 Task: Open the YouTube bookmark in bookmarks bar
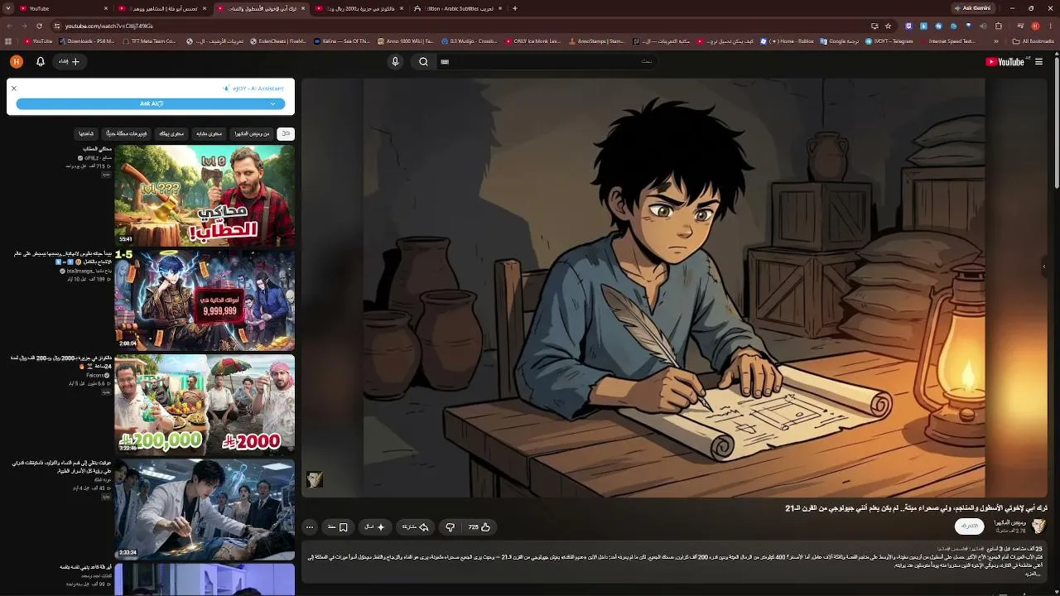click(39, 41)
